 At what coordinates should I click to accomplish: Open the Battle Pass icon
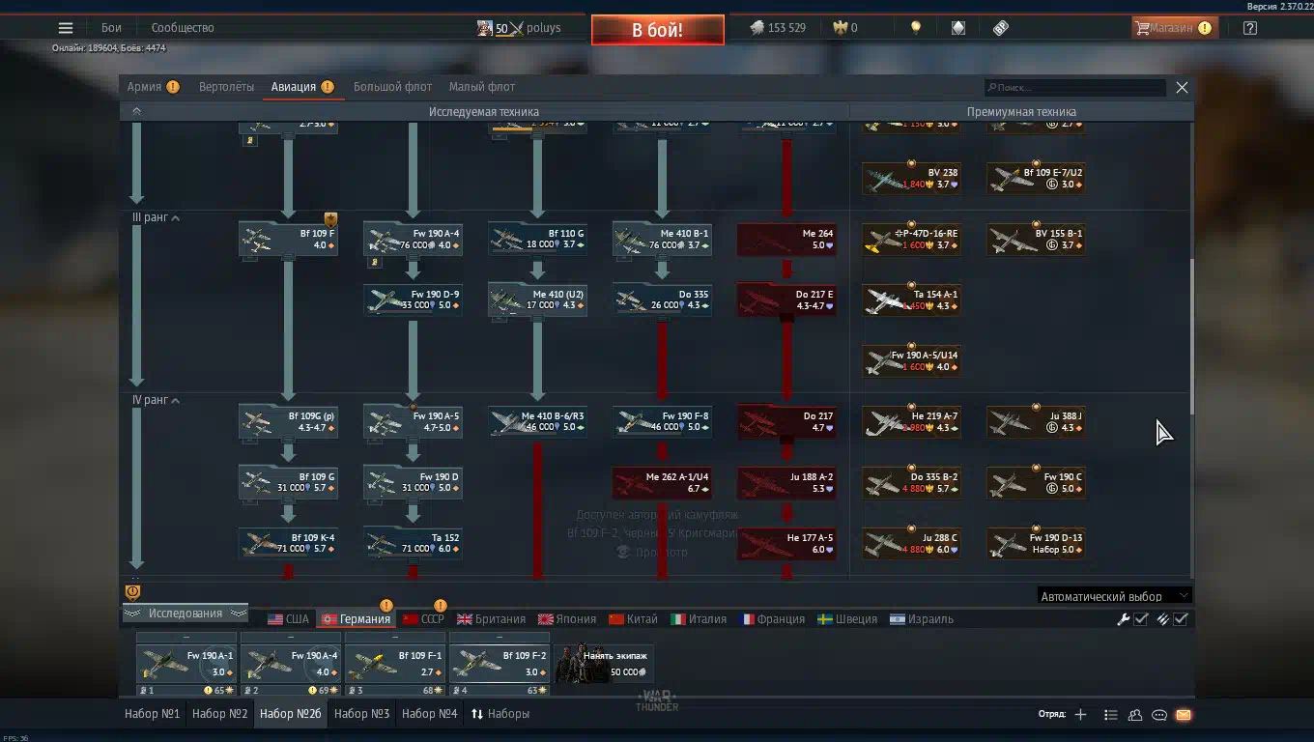tap(1001, 28)
